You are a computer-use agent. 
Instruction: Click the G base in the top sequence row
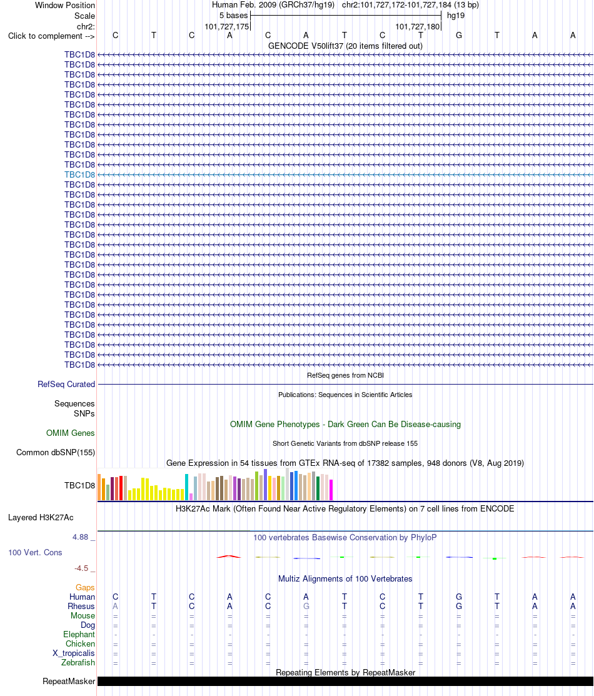coord(459,35)
